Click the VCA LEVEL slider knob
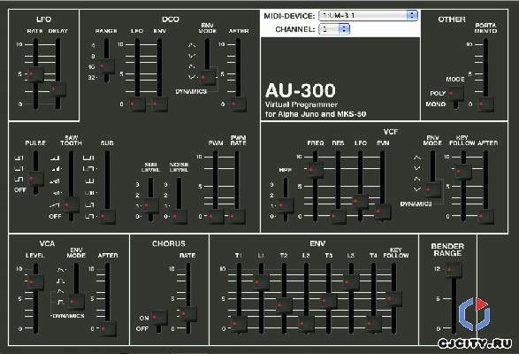Viewport: 519px width, 354px height. tap(35, 282)
